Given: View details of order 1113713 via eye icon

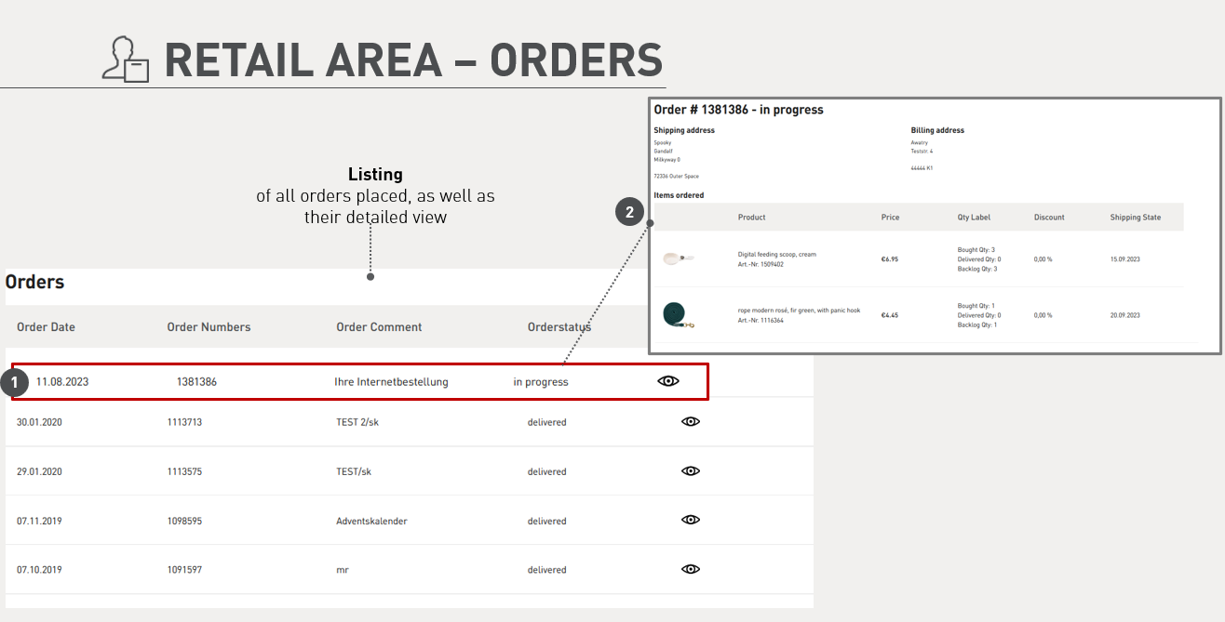Looking at the screenshot, I should pyautogui.click(x=690, y=421).
